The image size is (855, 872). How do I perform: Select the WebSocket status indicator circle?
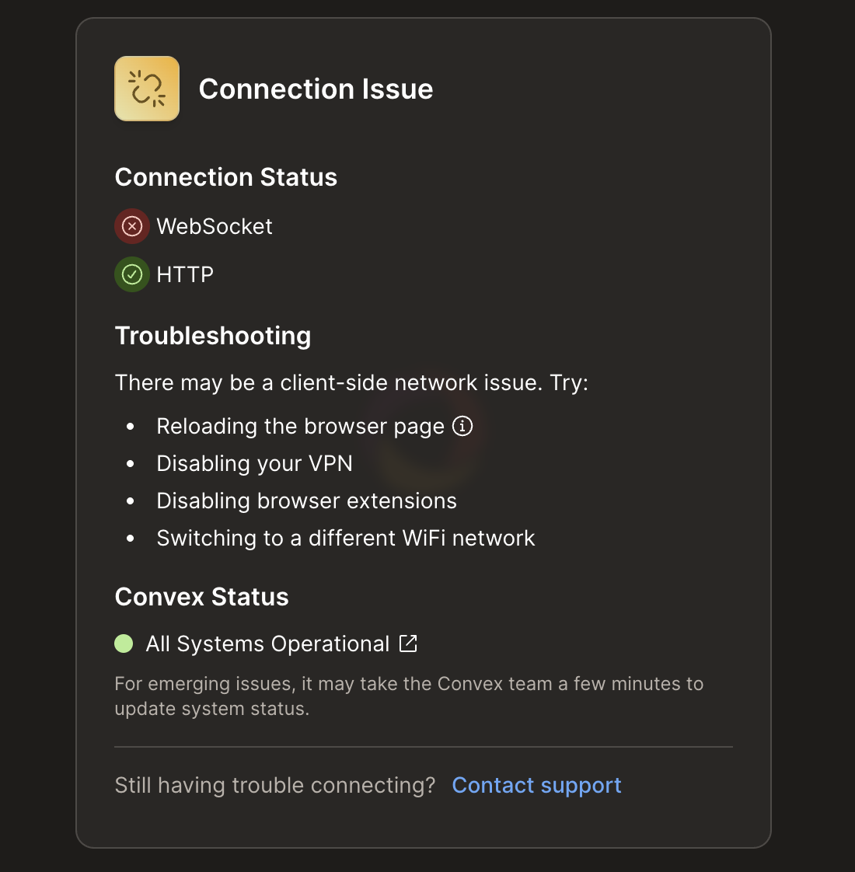[131, 226]
